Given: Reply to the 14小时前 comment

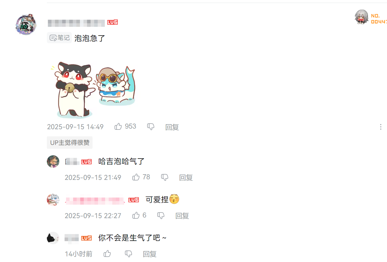Looking at the screenshot, I should (x=150, y=254).
